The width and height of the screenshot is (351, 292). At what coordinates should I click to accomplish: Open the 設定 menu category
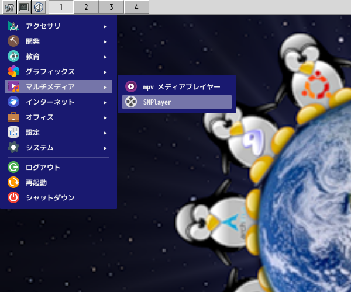click(x=58, y=133)
